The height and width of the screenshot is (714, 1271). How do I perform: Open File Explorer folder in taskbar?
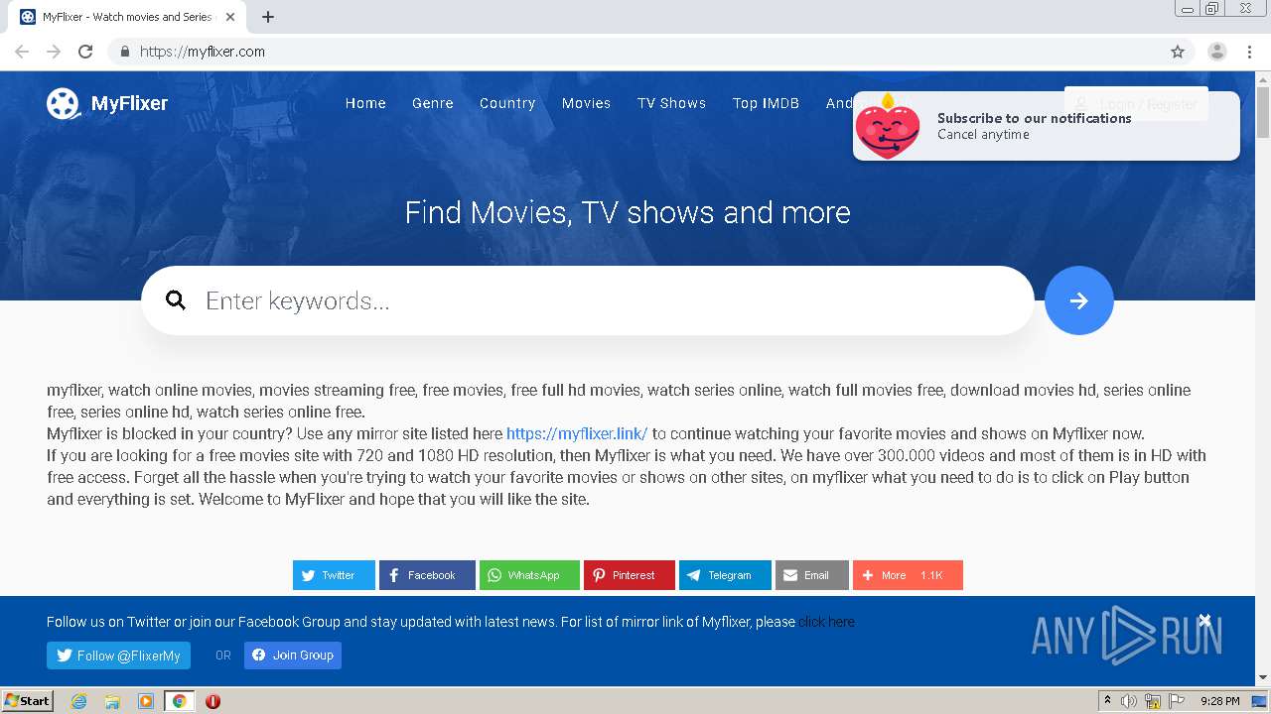[112, 701]
